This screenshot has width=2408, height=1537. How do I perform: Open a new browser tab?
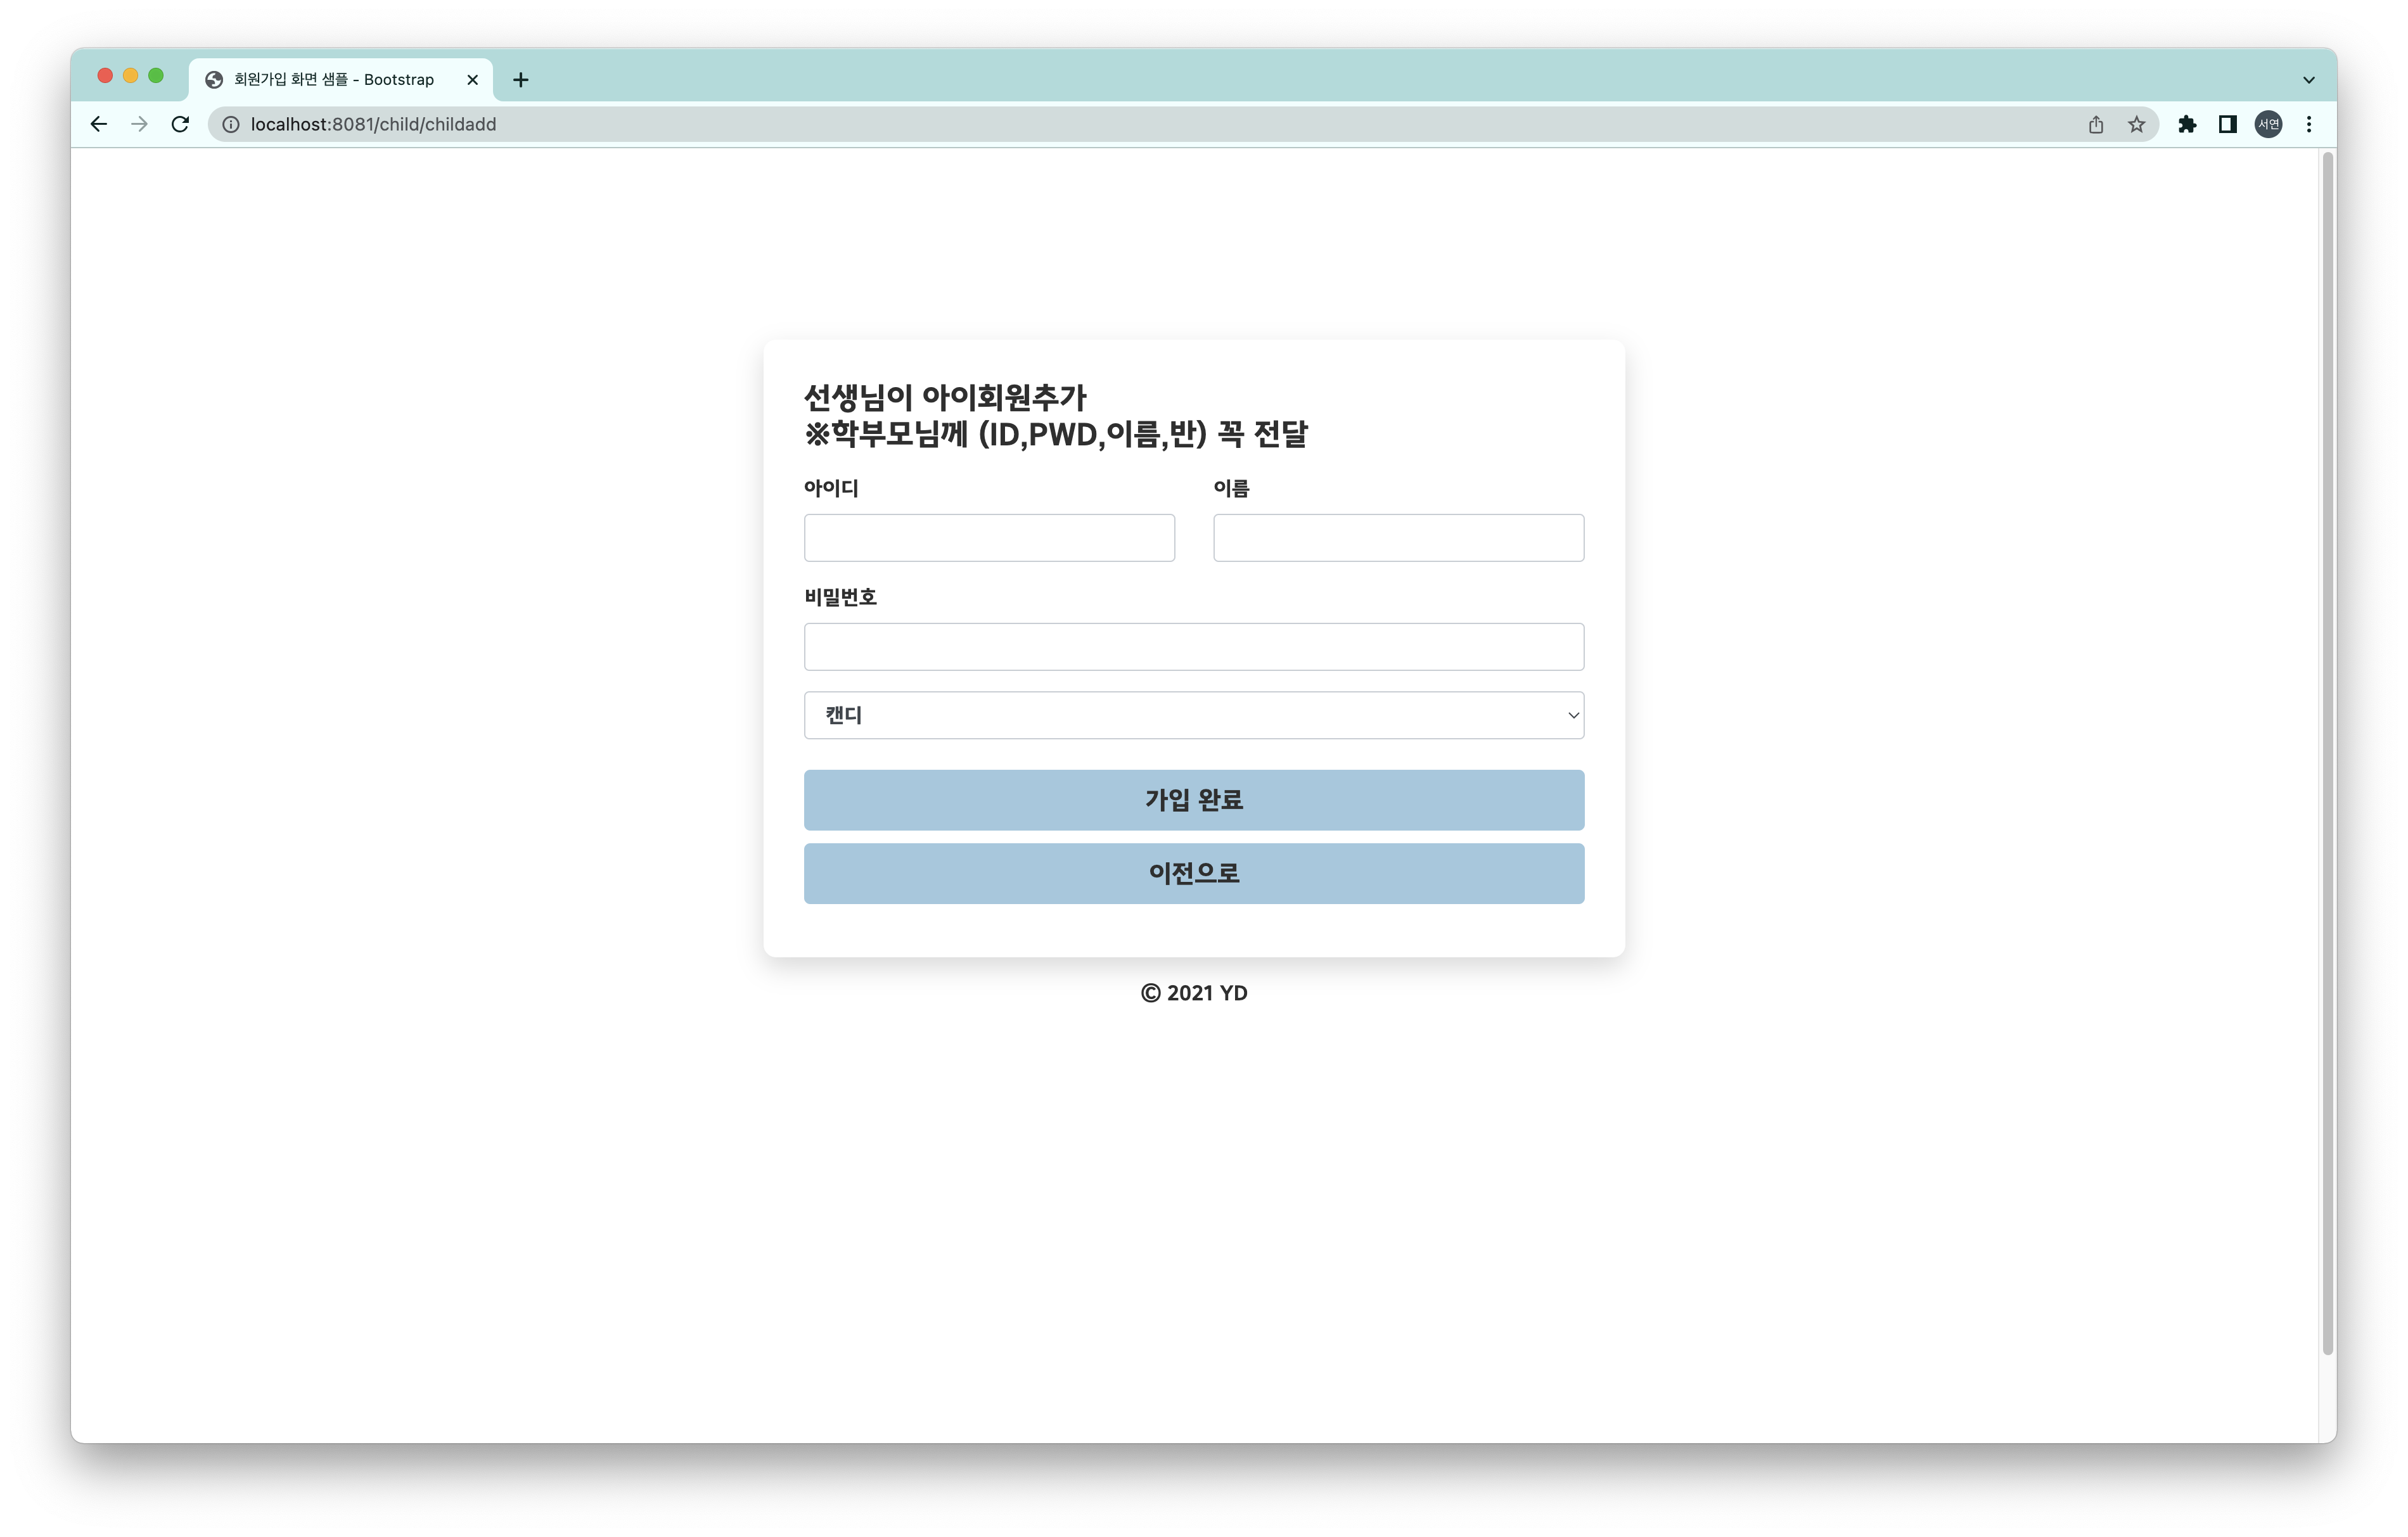tap(520, 79)
